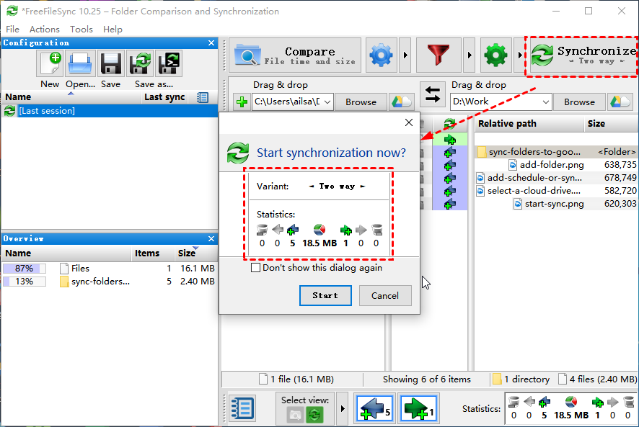Swap left and right folder sides
This screenshot has width=639, height=427.
[433, 94]
